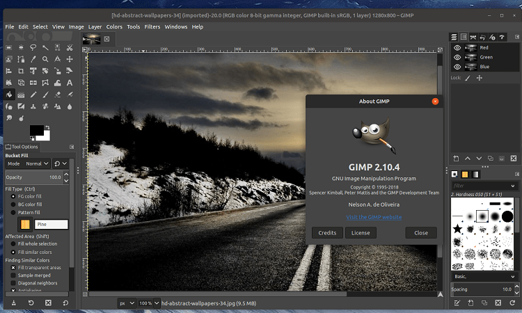The width and height of the screenshot is (522, 313).
Task: Select the active Bucket Fill tool
Action: tap(9, 95)
